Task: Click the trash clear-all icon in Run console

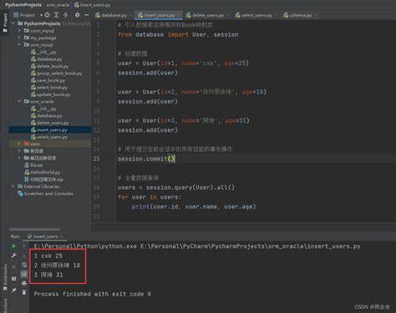Action: (x=24, y=292)
